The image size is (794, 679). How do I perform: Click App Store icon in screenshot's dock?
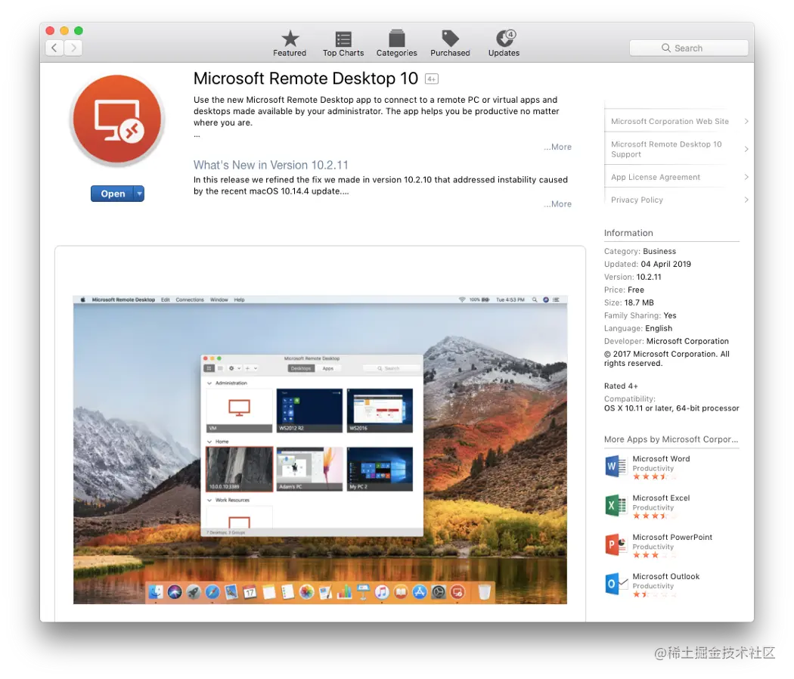click(419, 592)
